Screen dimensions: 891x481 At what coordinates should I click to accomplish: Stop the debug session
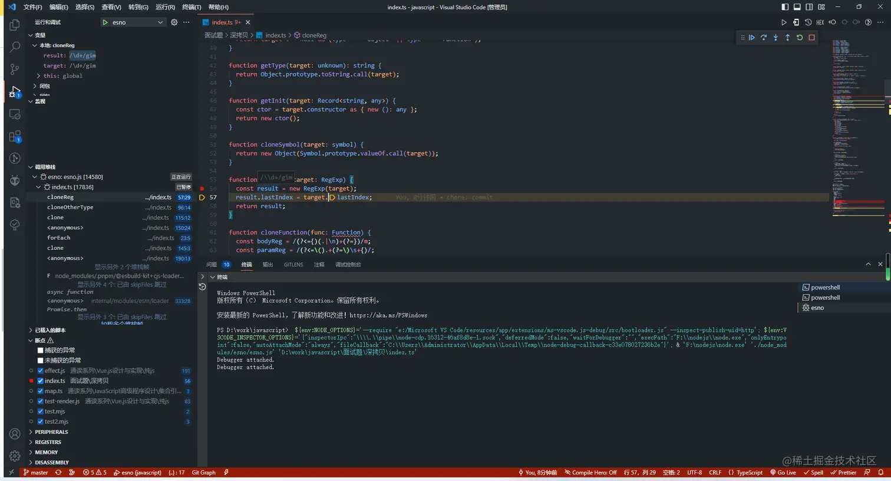coord(811,37)
